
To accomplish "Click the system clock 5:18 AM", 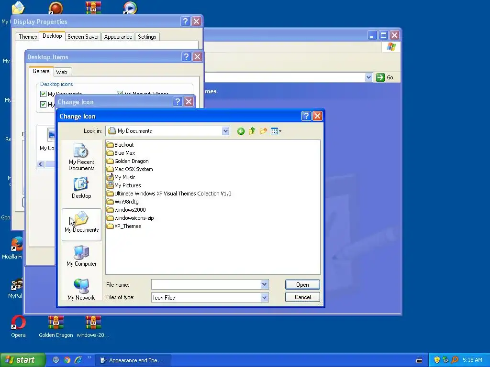I will [472, 360].
